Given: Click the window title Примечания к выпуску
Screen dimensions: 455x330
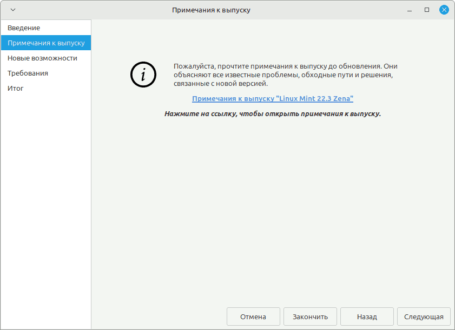Looking at the screenshot, I should [x=211, y=10].
